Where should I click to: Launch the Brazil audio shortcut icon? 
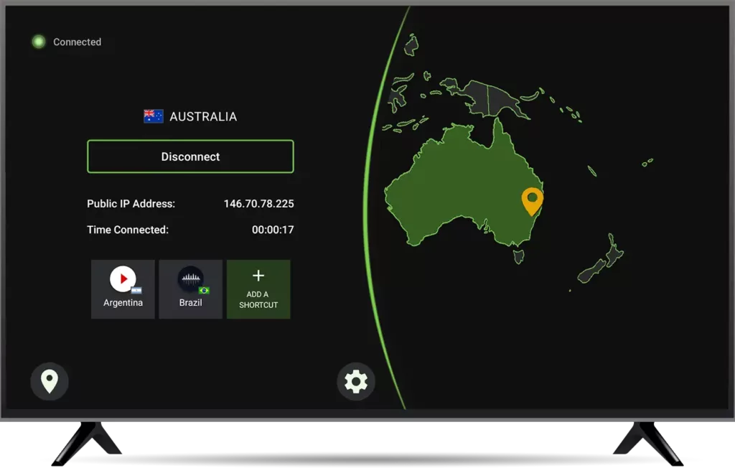pos(190,279)
